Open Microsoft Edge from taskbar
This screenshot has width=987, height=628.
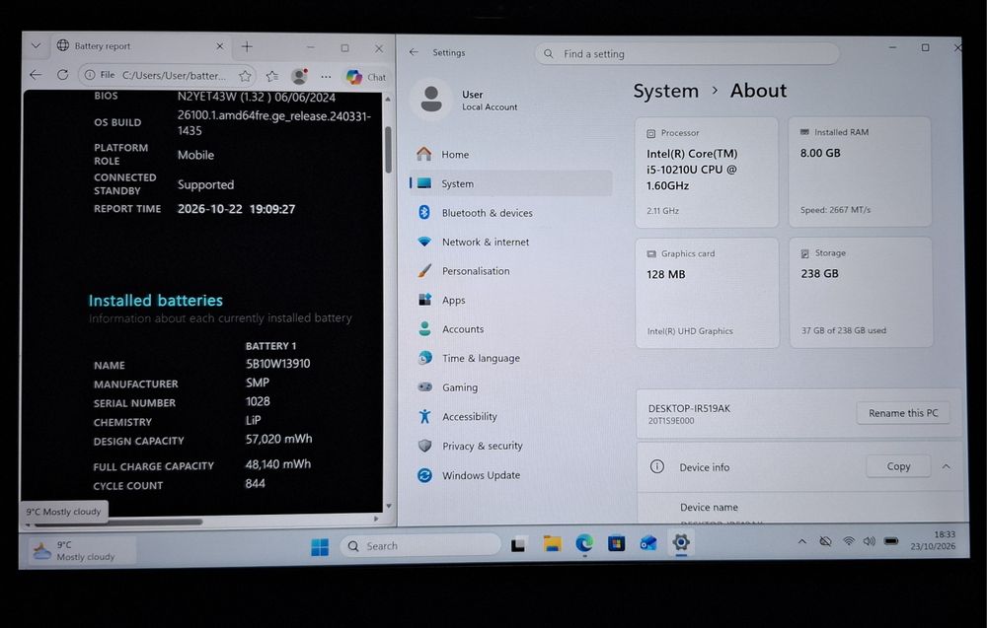coord(584,542)
